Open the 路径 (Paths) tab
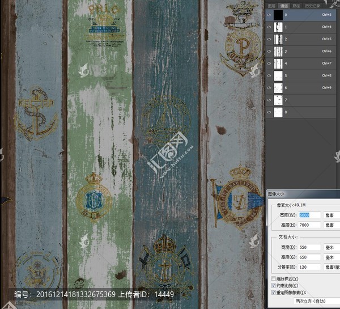Screen dimensions: 340x309 pos(296,6)
